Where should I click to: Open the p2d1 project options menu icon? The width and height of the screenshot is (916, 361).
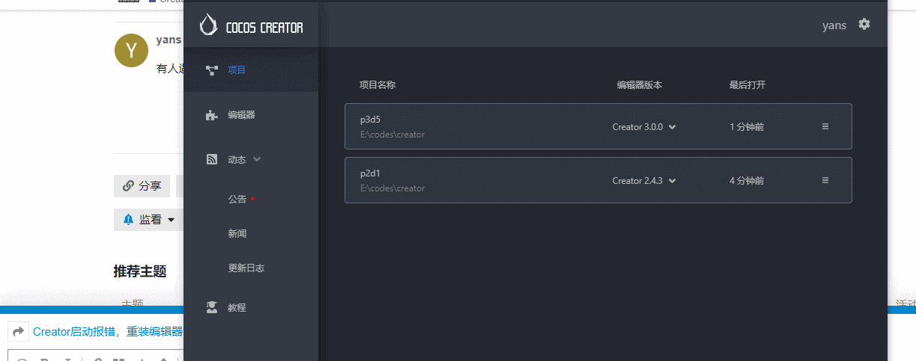click(x=825, y=180)
